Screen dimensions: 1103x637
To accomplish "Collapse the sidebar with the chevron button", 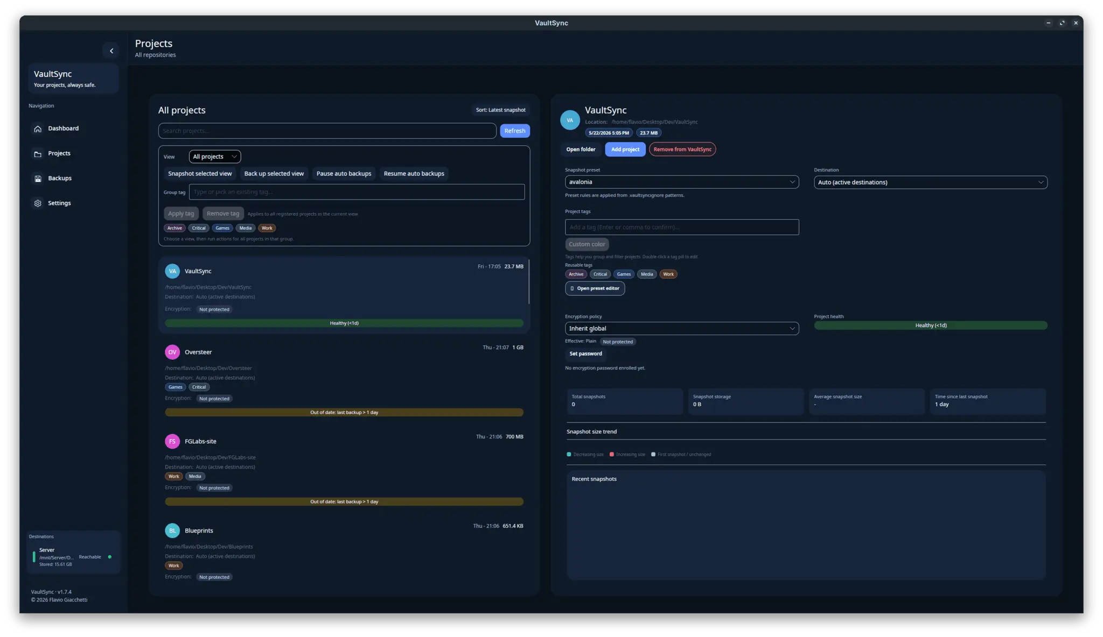I will [x=111, y=51].
